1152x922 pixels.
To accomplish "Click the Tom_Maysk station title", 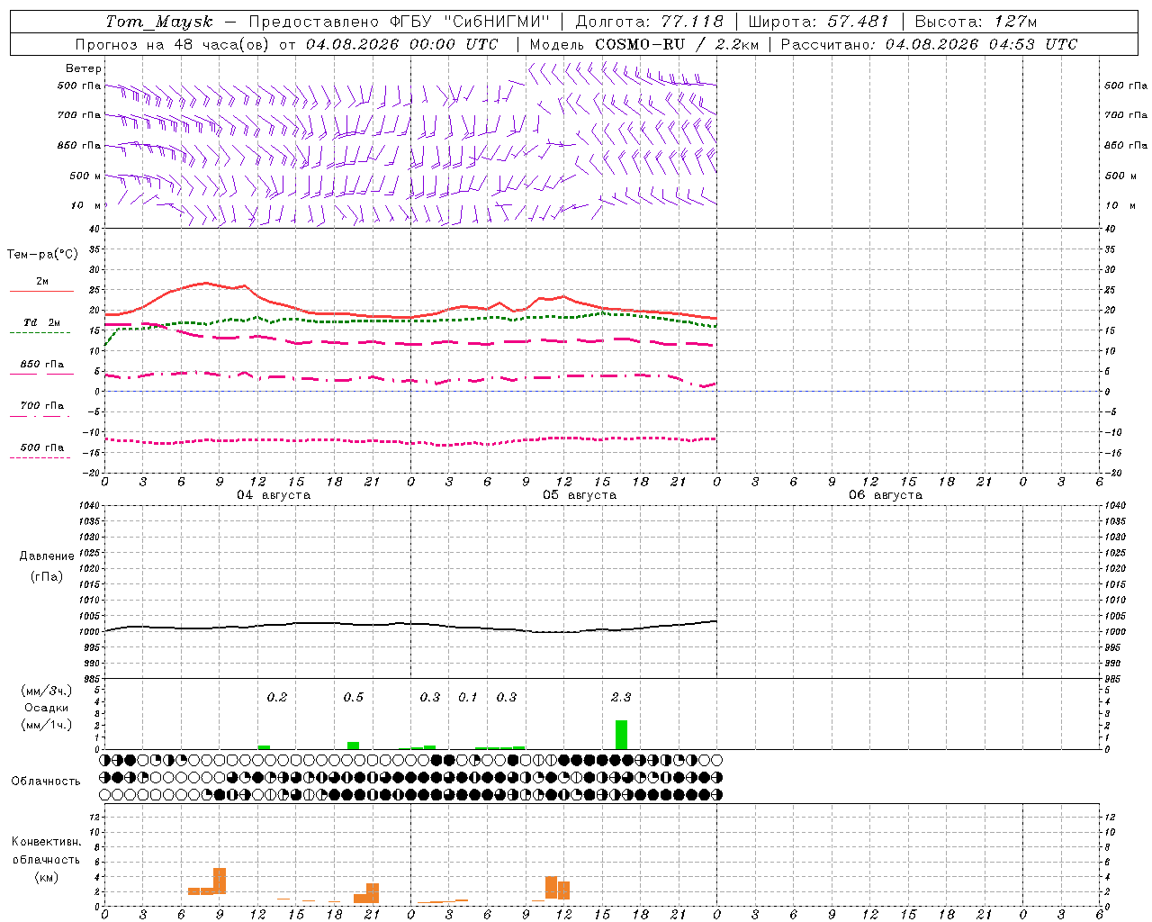I will point(159,22).
